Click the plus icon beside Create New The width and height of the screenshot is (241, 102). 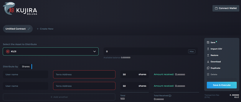pos(38,29)
